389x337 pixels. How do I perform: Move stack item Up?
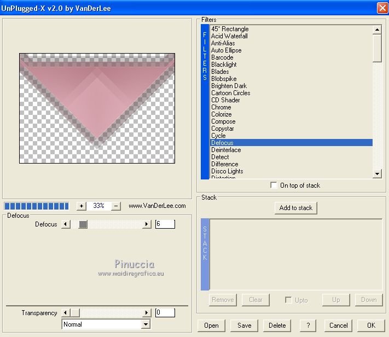coord(336,300)
